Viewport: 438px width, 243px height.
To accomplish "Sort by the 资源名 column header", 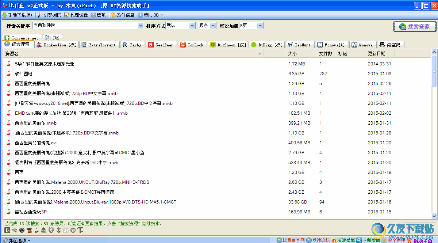I will 133,54.
